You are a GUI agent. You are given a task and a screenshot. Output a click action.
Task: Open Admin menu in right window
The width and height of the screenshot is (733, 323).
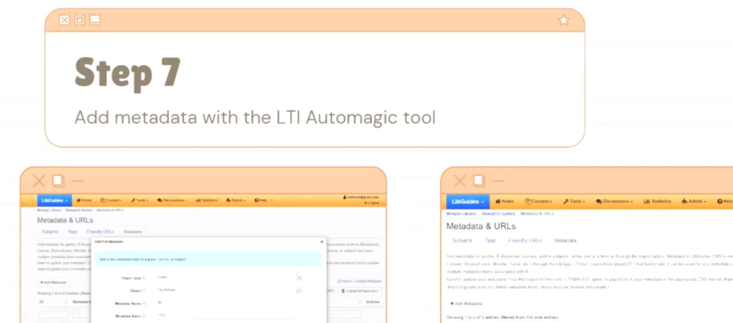695,201
